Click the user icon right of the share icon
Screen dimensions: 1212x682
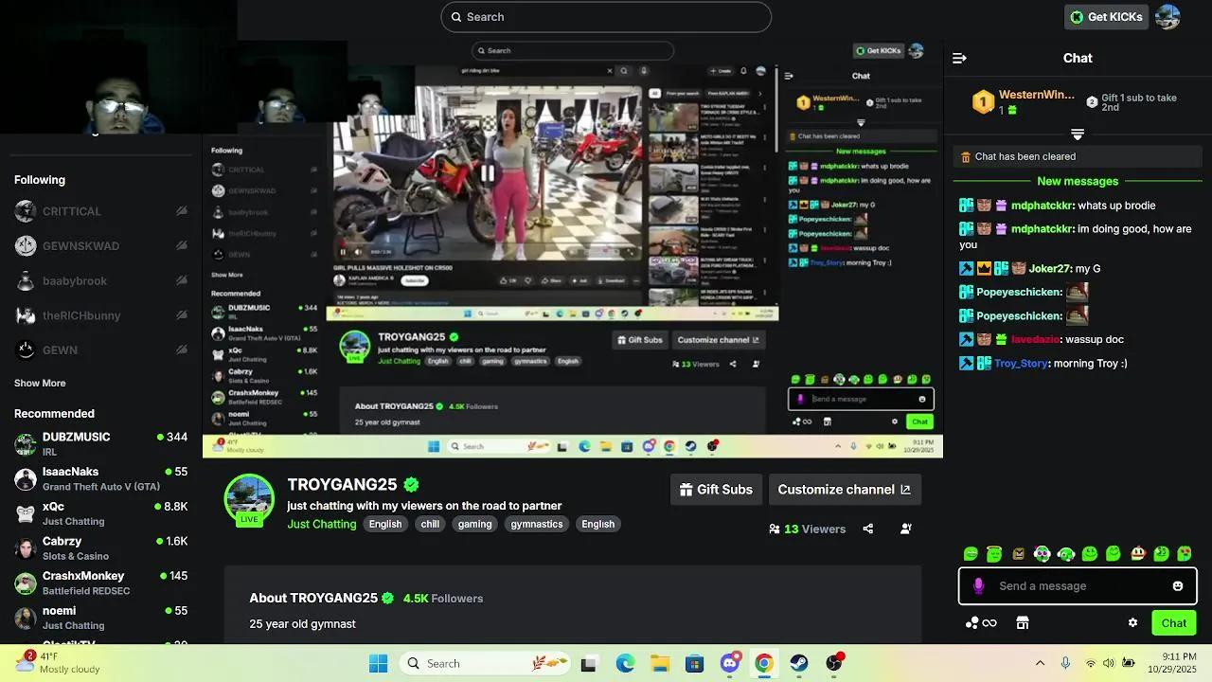[906, 529]
